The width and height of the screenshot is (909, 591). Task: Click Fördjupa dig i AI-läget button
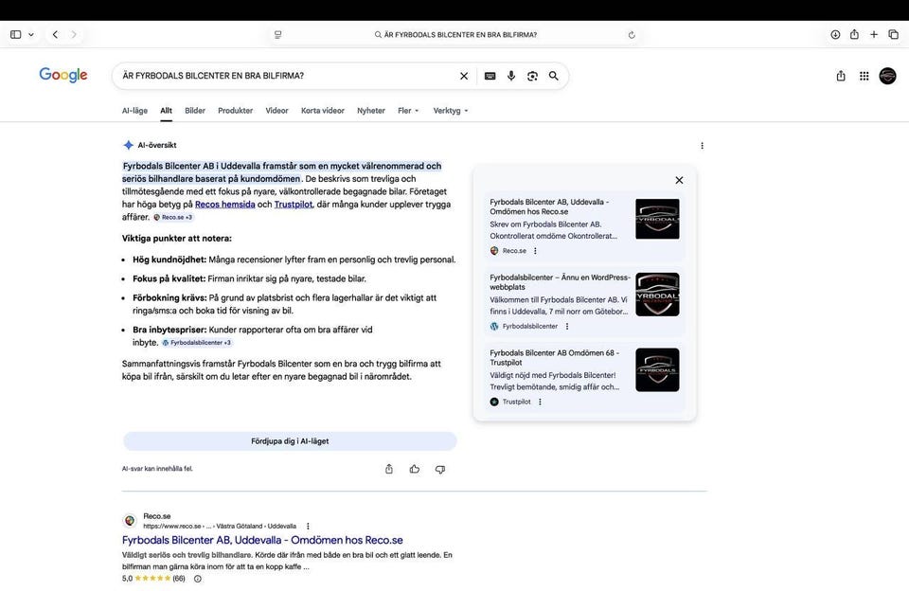point(290,441)
